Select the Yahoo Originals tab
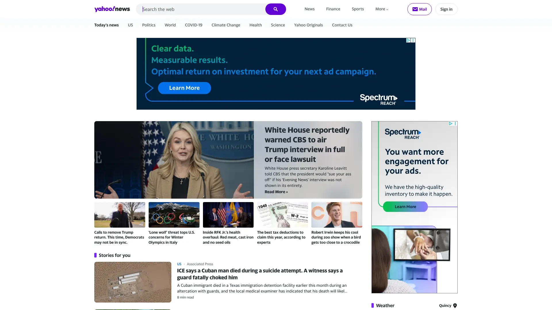This screenshot has width=552, height=310. [x=308, y=25]
